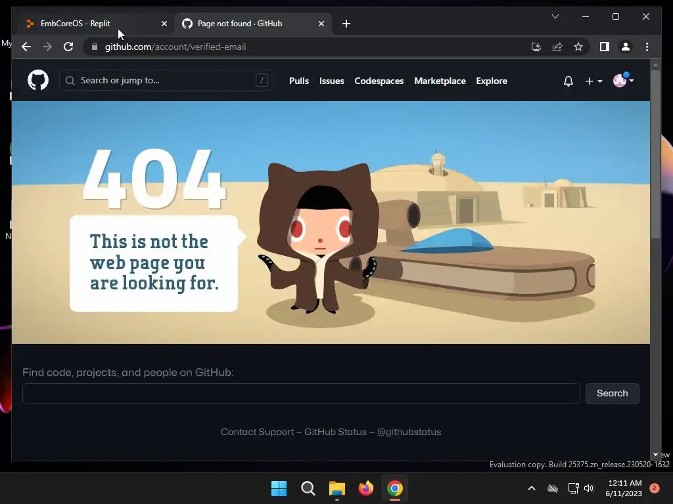
Task: Bookmark this page with the star
Action: point(578,47)
